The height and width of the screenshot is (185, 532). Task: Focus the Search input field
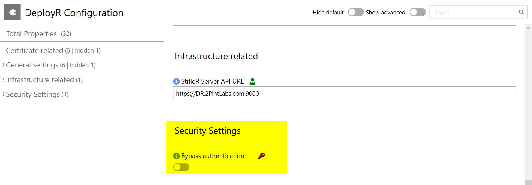click(x=475, y=12)
